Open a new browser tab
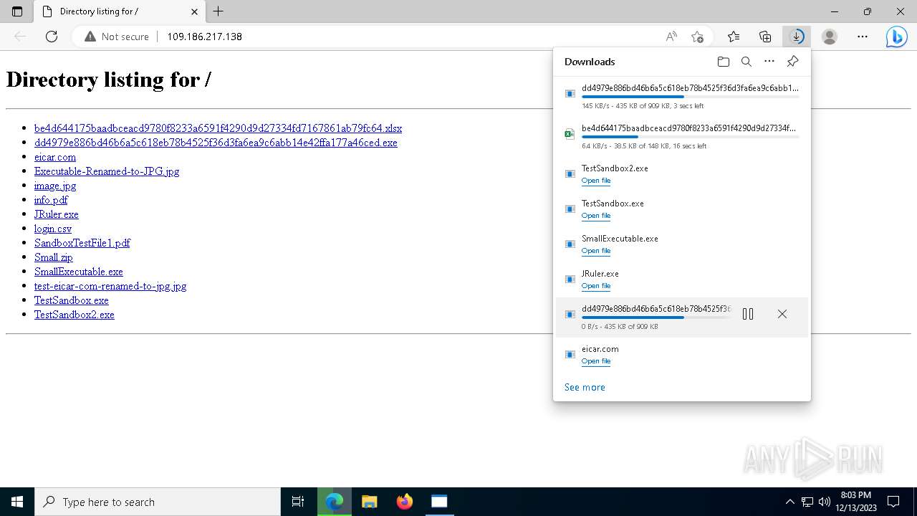Screen dimensions: 917x516 click(219, 11)
